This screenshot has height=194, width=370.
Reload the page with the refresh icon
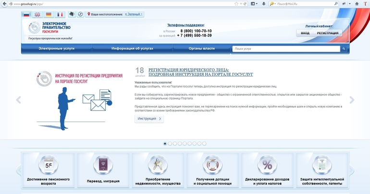coord(245,4)
